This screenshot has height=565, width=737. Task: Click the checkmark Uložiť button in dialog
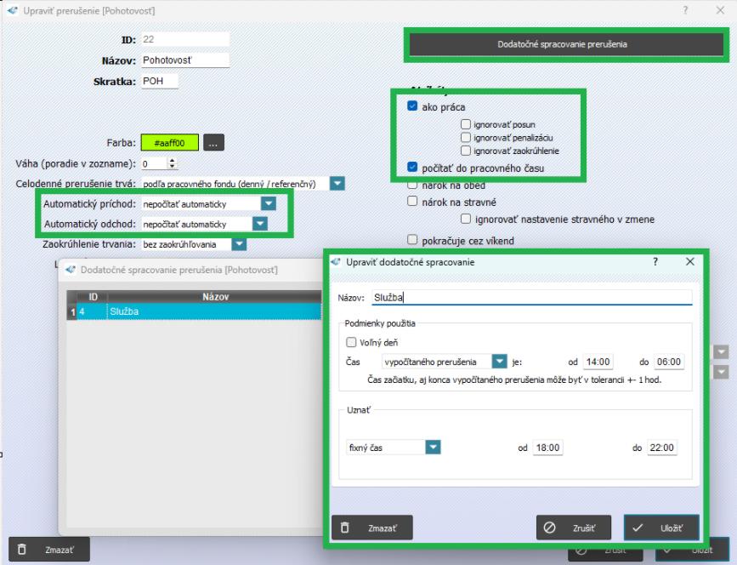pyautogui.click(x=661, y=528)
